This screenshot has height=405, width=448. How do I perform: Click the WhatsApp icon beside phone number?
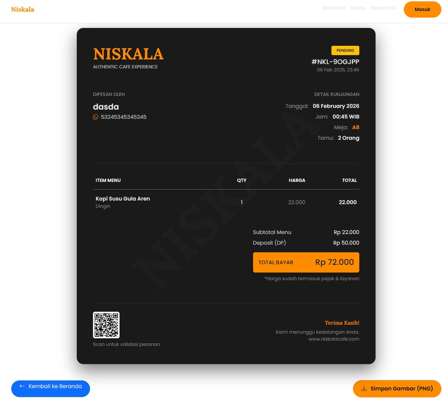click(95, 117)
